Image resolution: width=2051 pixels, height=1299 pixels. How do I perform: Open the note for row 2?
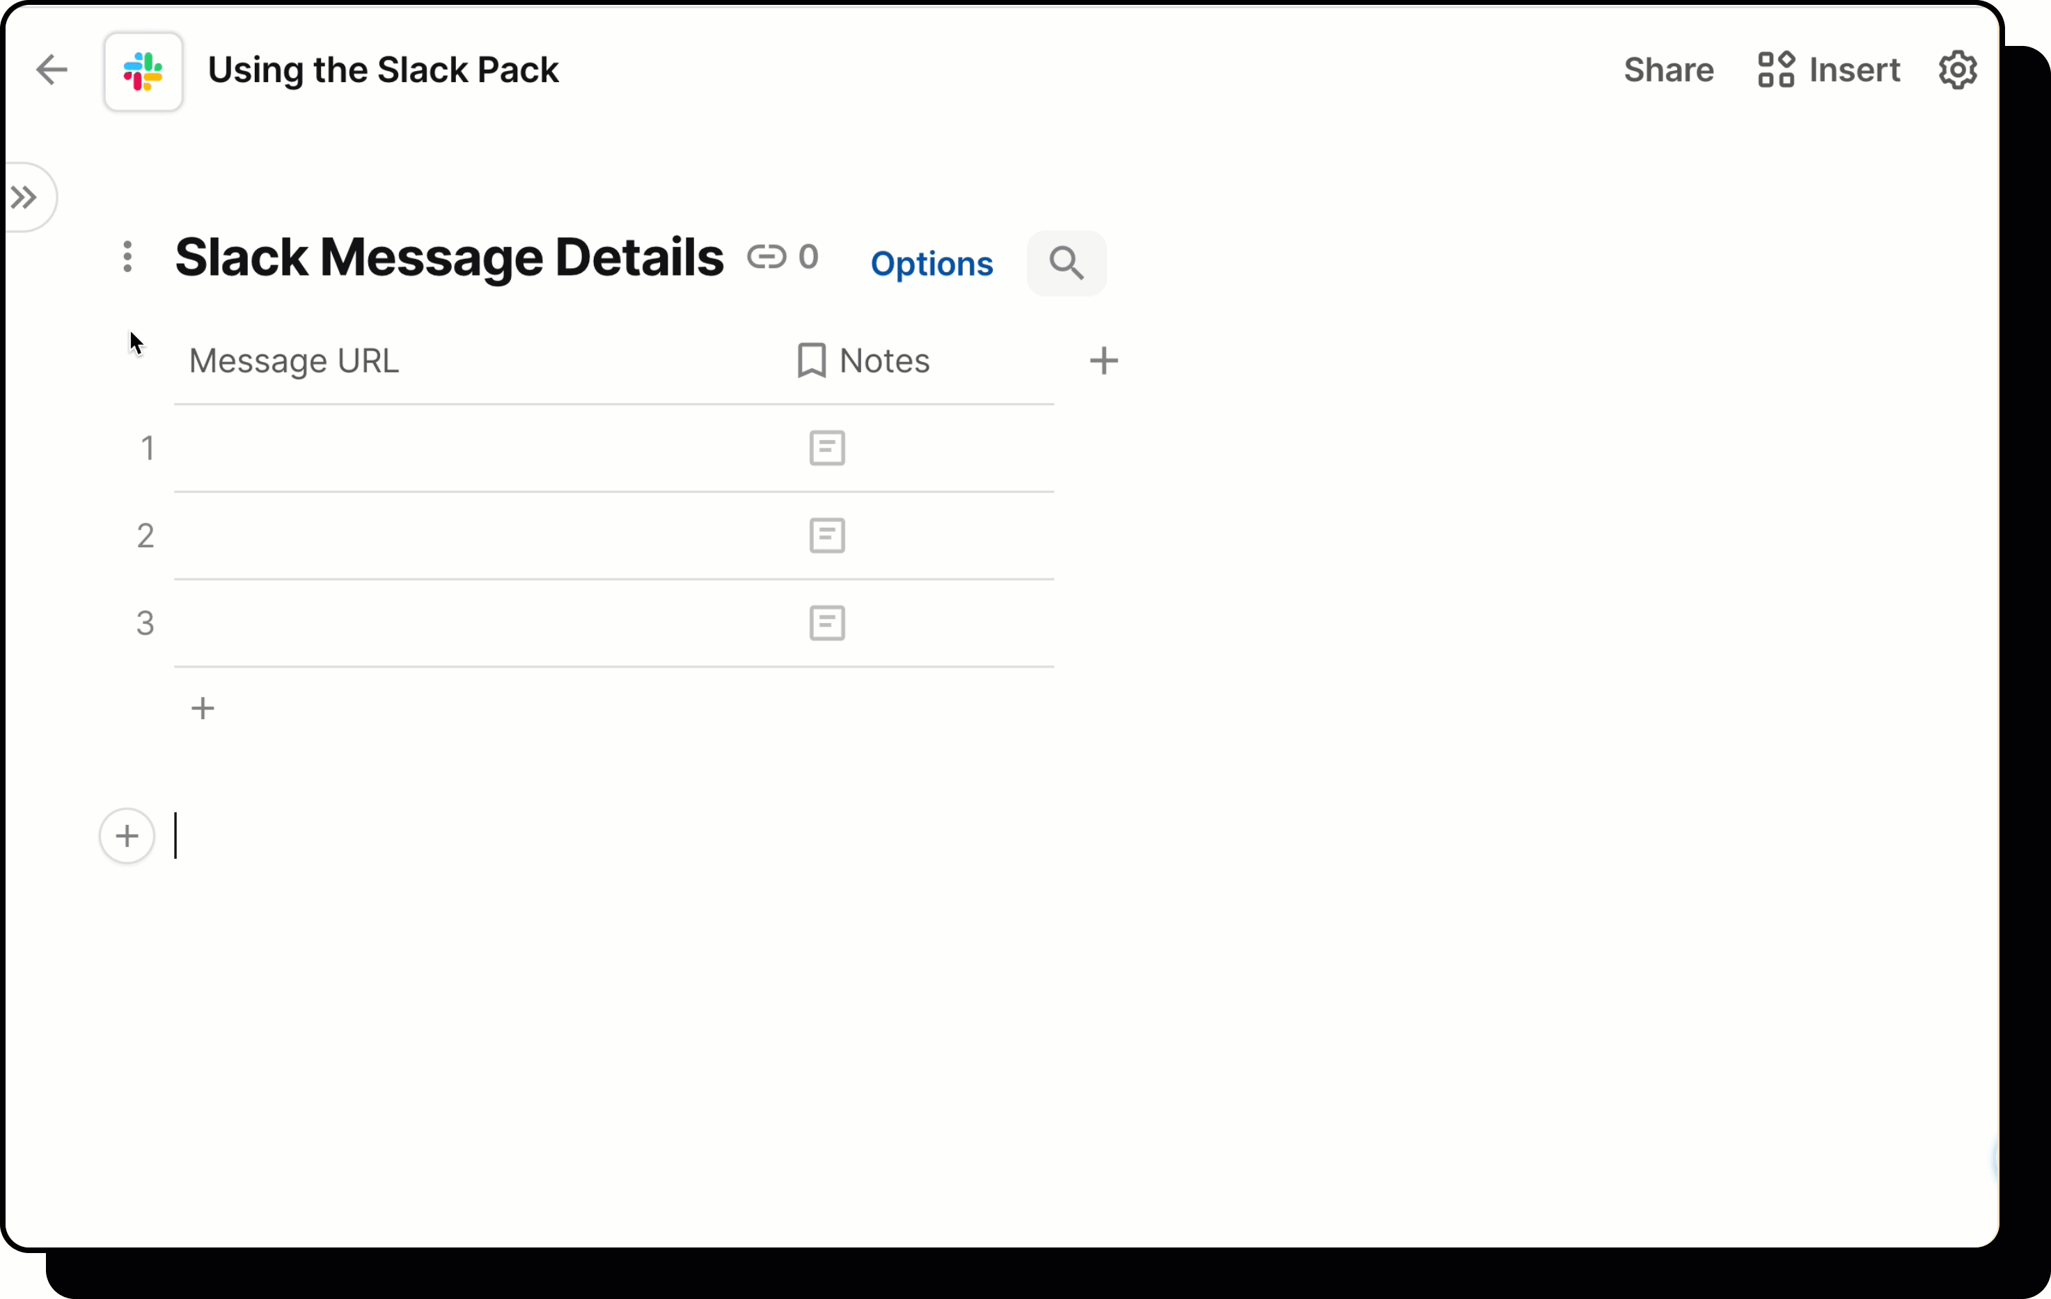826,535
